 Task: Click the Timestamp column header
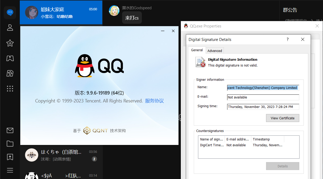(x=268, y=139)
